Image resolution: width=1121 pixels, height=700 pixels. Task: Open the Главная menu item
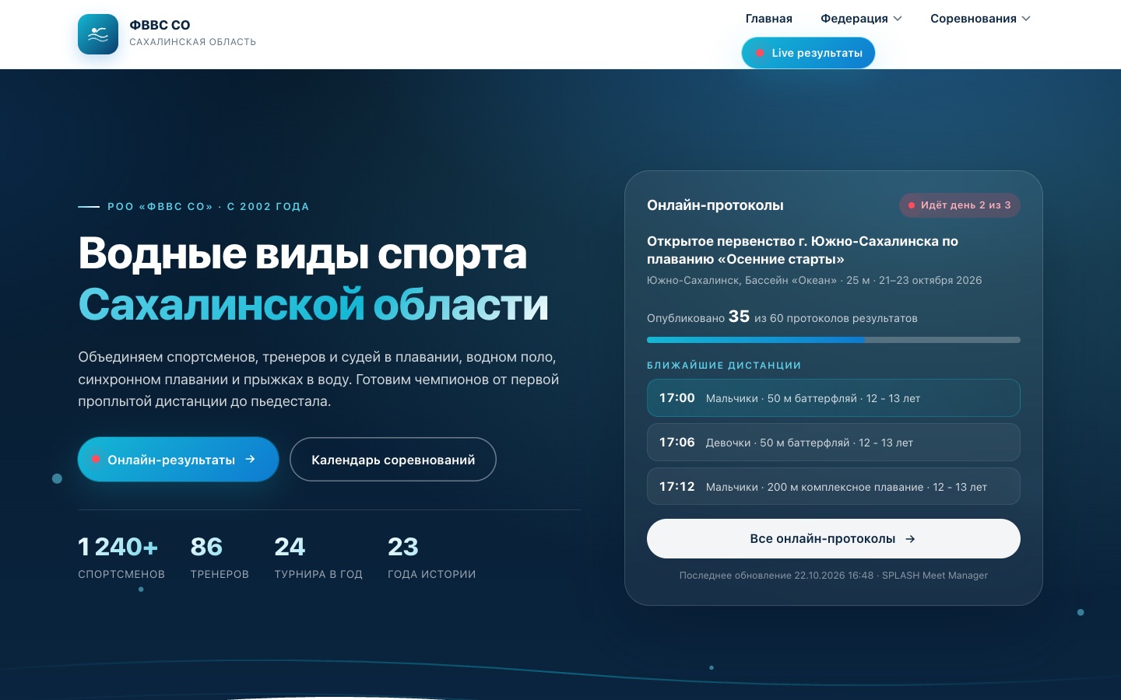(x=768, y=19)
